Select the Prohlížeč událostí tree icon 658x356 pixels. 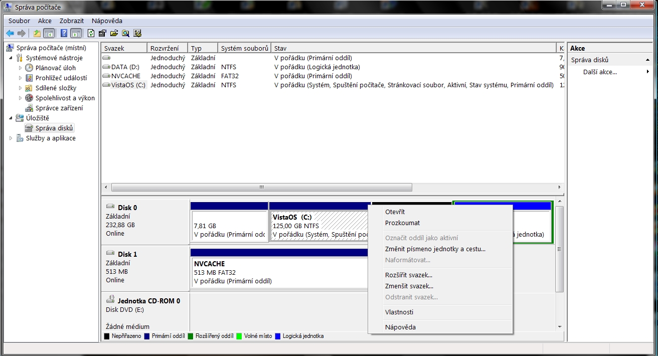point(29,78)
